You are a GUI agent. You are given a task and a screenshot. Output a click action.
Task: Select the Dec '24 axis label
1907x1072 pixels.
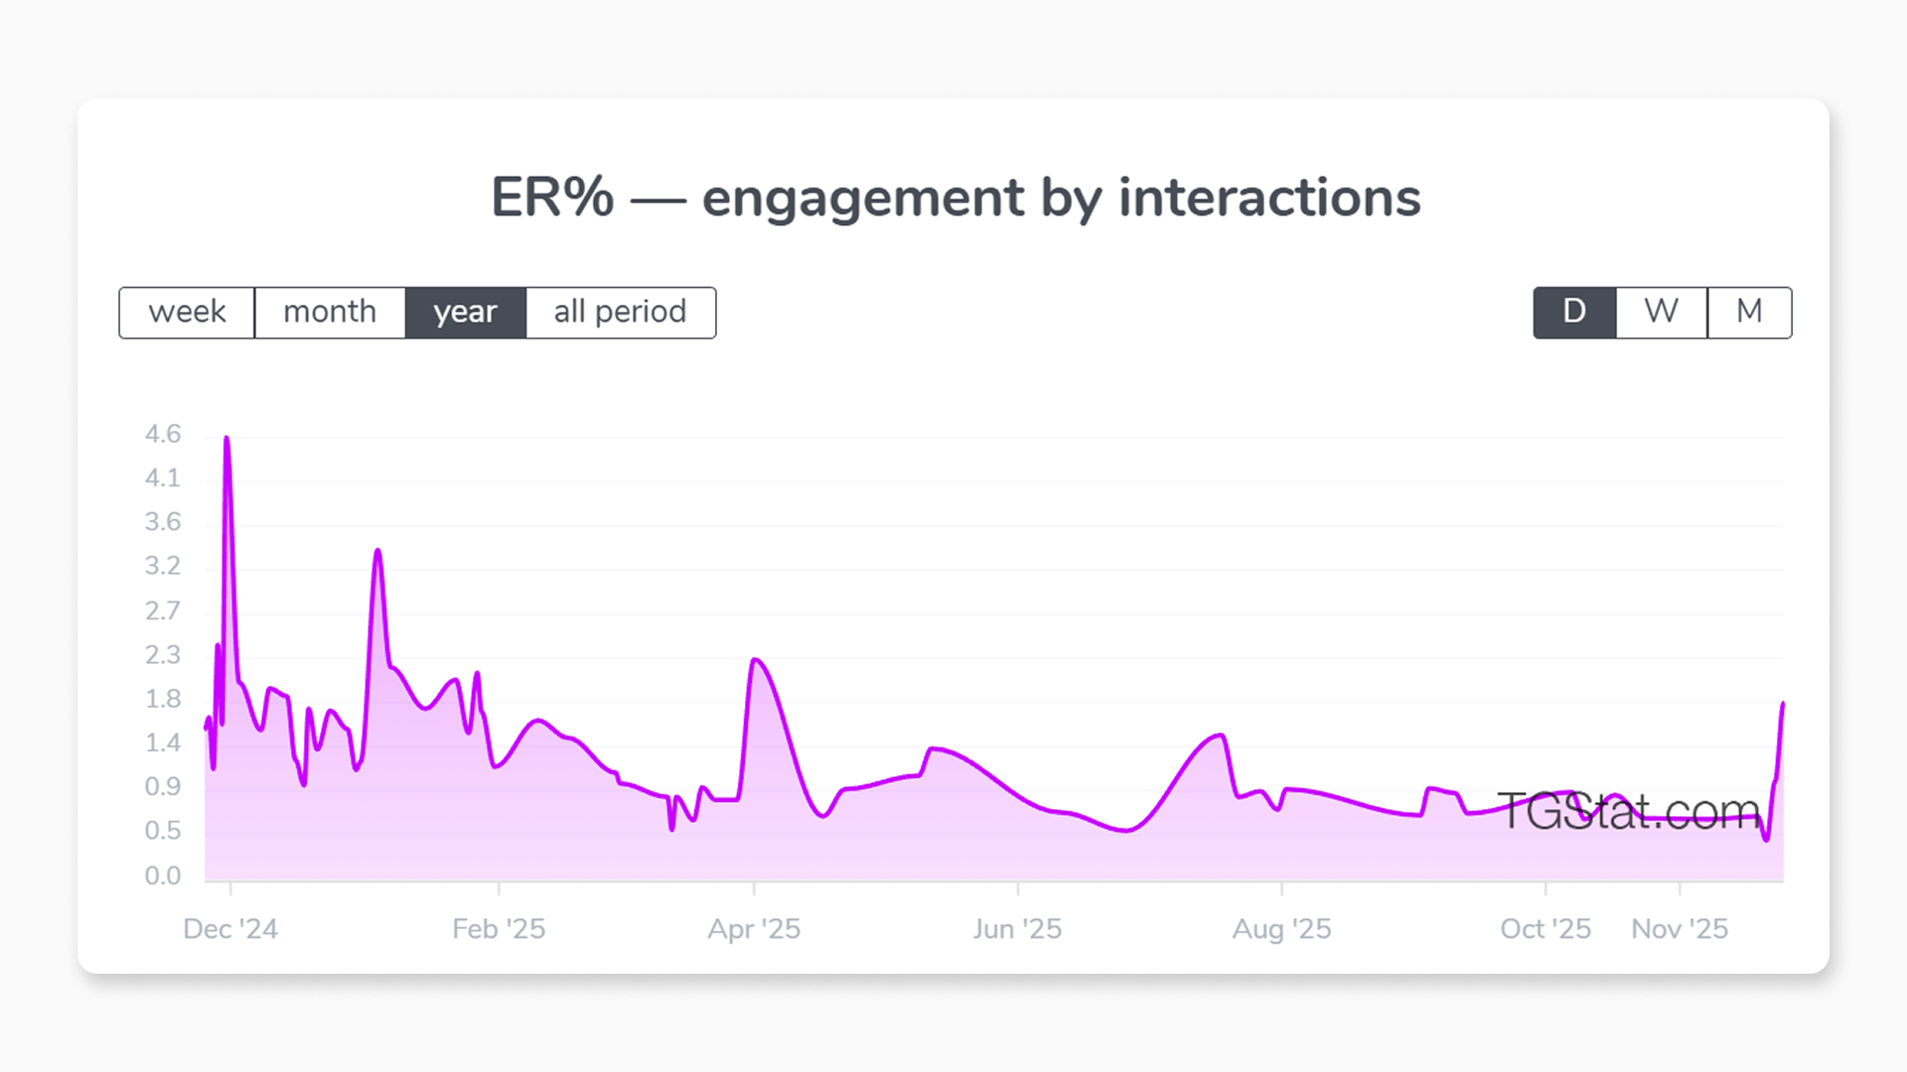(231, 928)
